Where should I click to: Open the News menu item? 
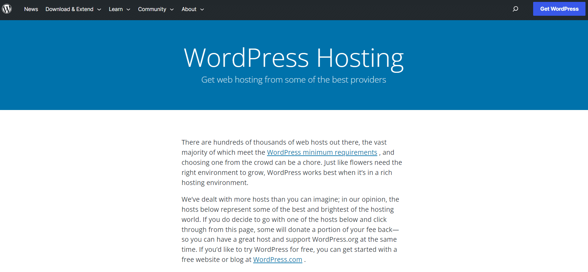click(31, 9)
